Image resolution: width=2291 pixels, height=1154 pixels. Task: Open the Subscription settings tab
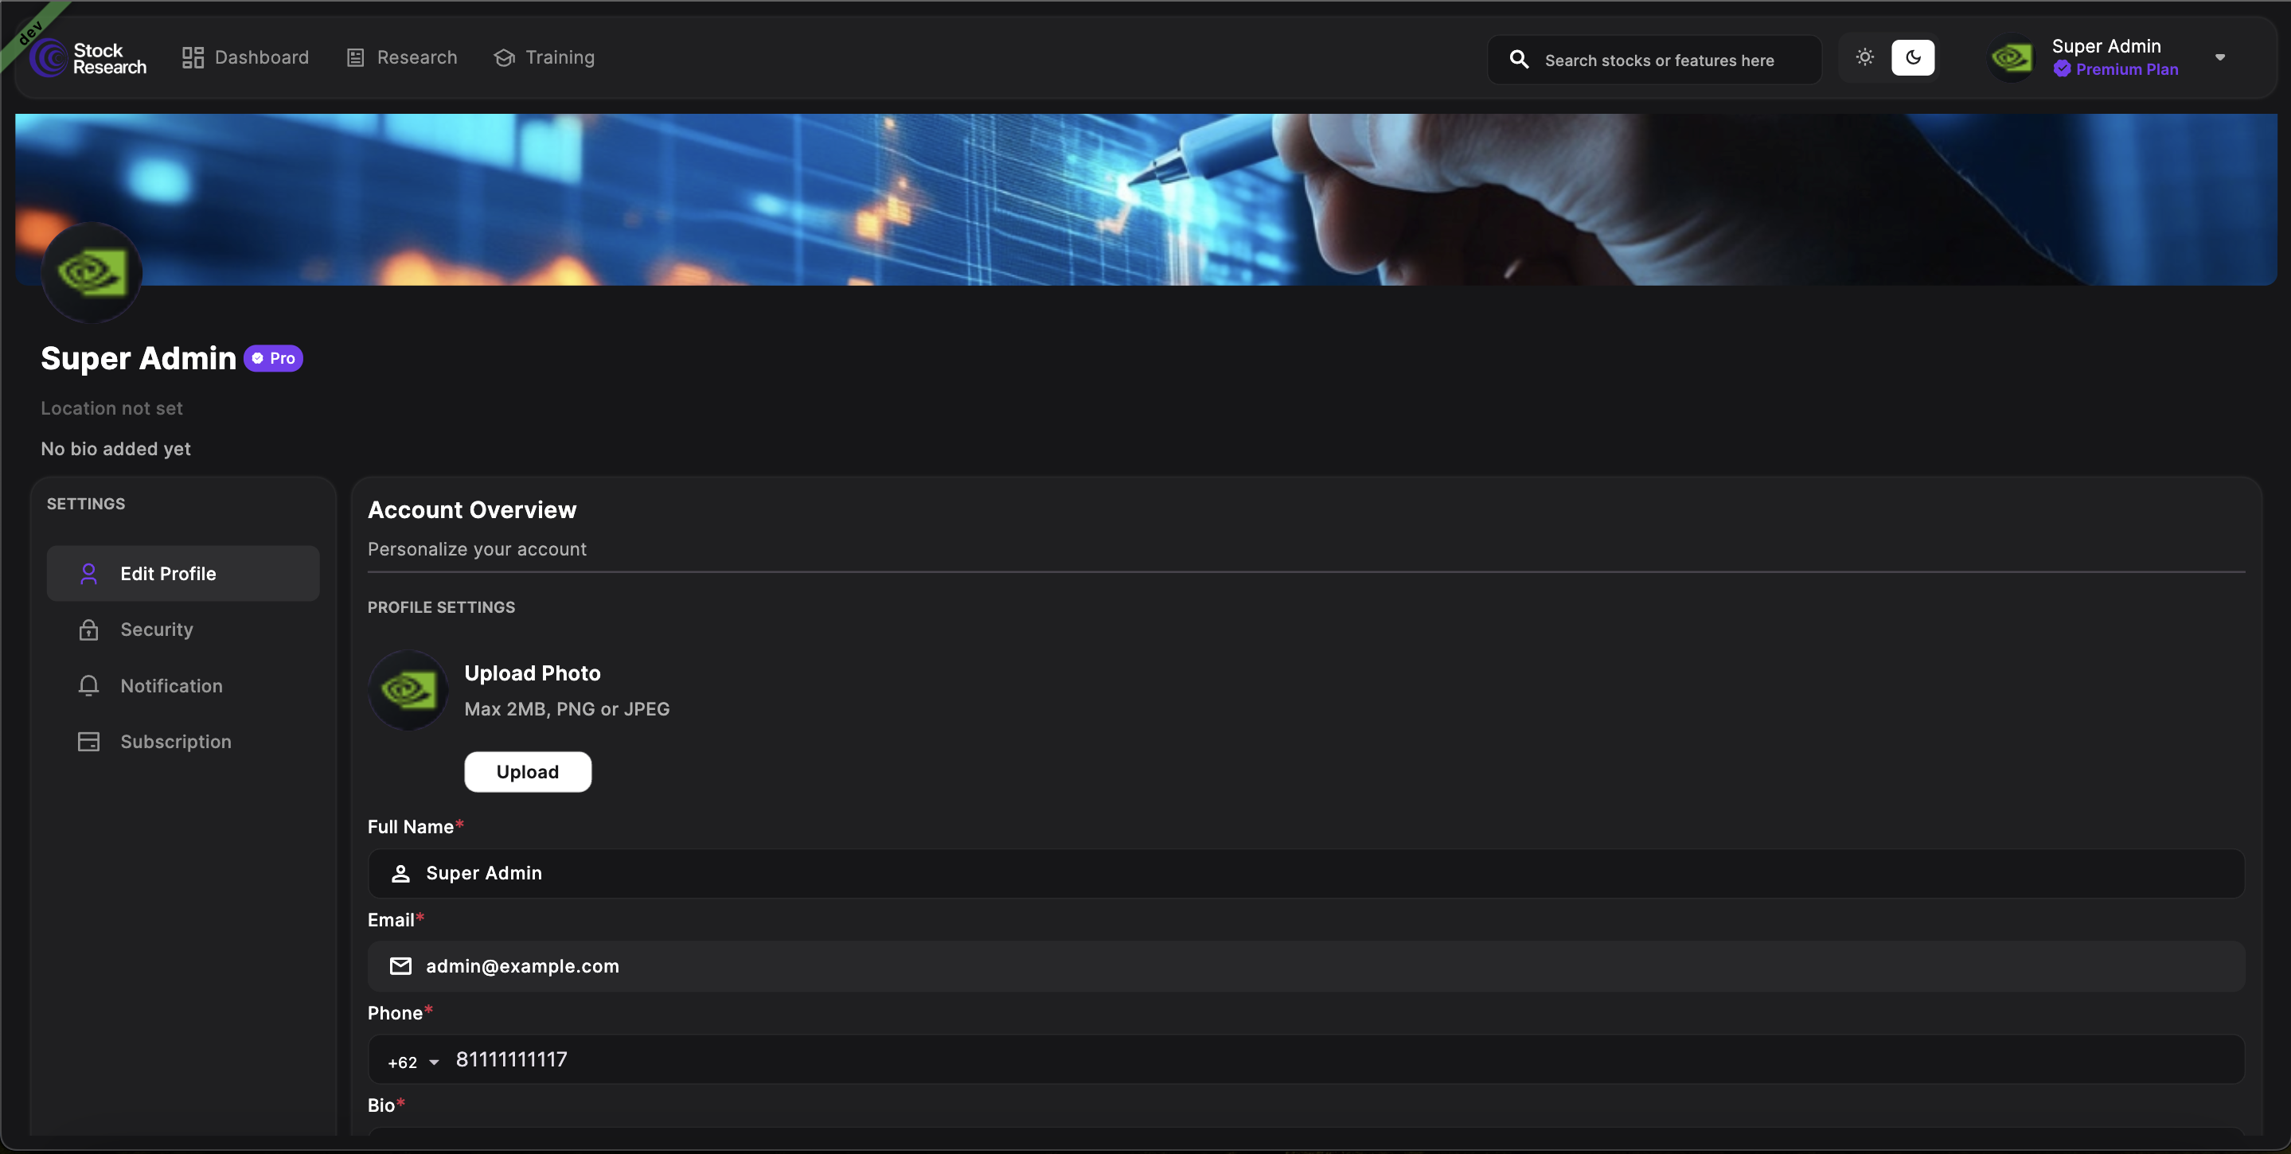point(183,742)
